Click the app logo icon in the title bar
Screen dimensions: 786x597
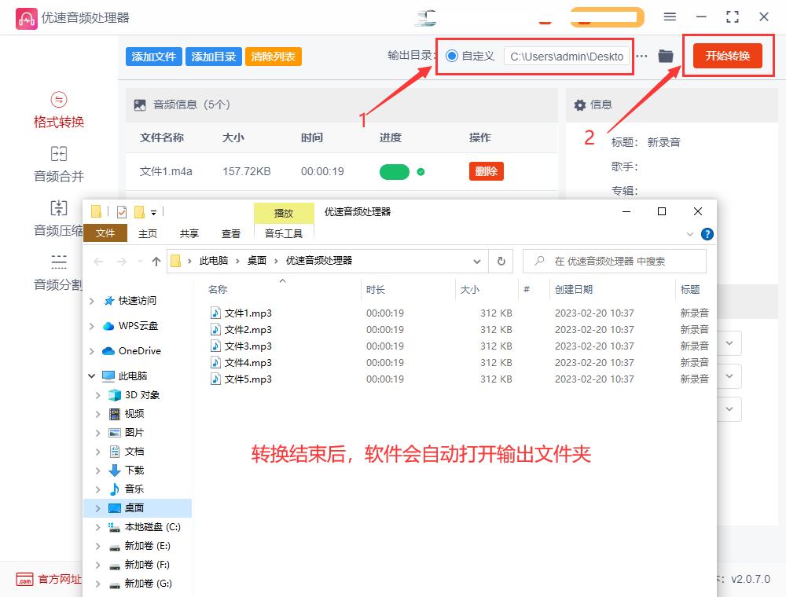coord(26,17)
